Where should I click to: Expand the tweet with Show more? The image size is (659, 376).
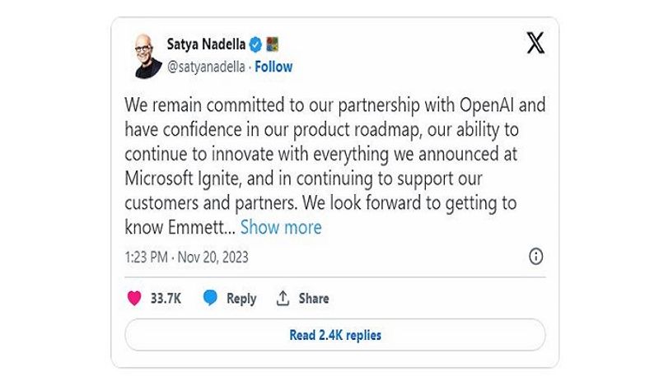(x=281, y=227)
